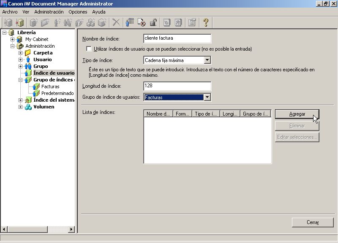This screenshot has height=243, width=338.
Task: Click the new group toolbar icon
Action: [x=68, y=22]
